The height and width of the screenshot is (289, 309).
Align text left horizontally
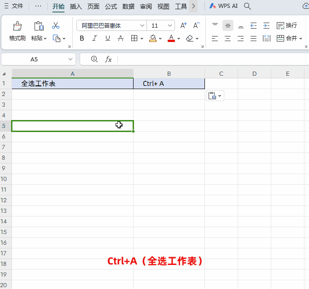(x=215, y=38)
